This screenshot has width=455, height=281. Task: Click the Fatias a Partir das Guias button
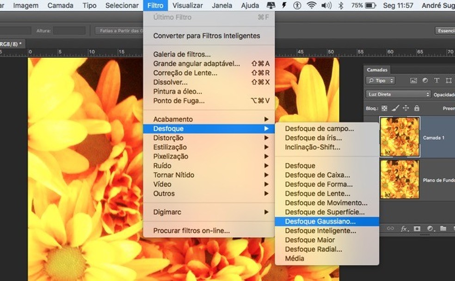coord(120,31)
